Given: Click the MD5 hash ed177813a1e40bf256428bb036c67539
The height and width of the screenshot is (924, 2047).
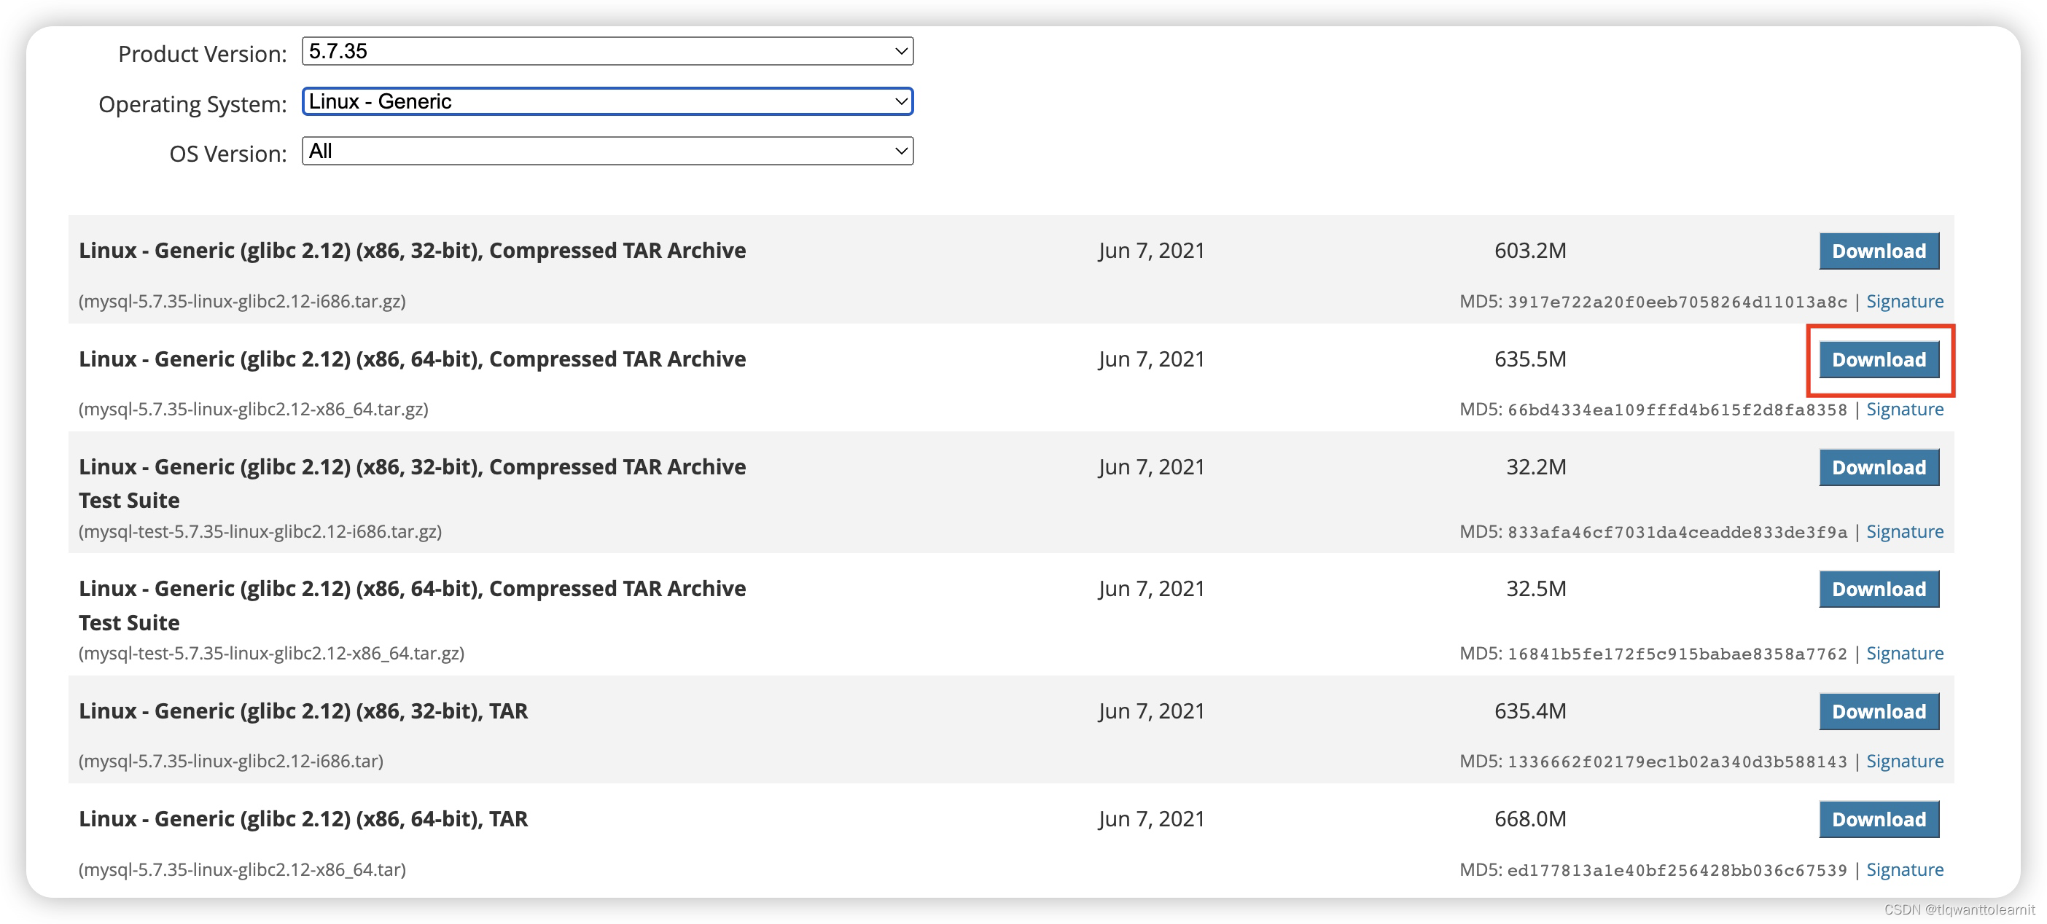Looking at the screenshot, I should pyautogui.click(x=1677, y=871).
